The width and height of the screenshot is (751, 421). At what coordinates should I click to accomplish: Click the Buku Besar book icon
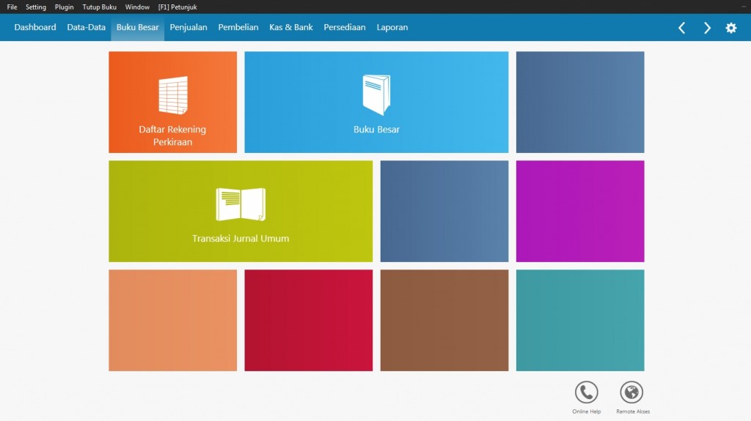click(x=376, y=95)
